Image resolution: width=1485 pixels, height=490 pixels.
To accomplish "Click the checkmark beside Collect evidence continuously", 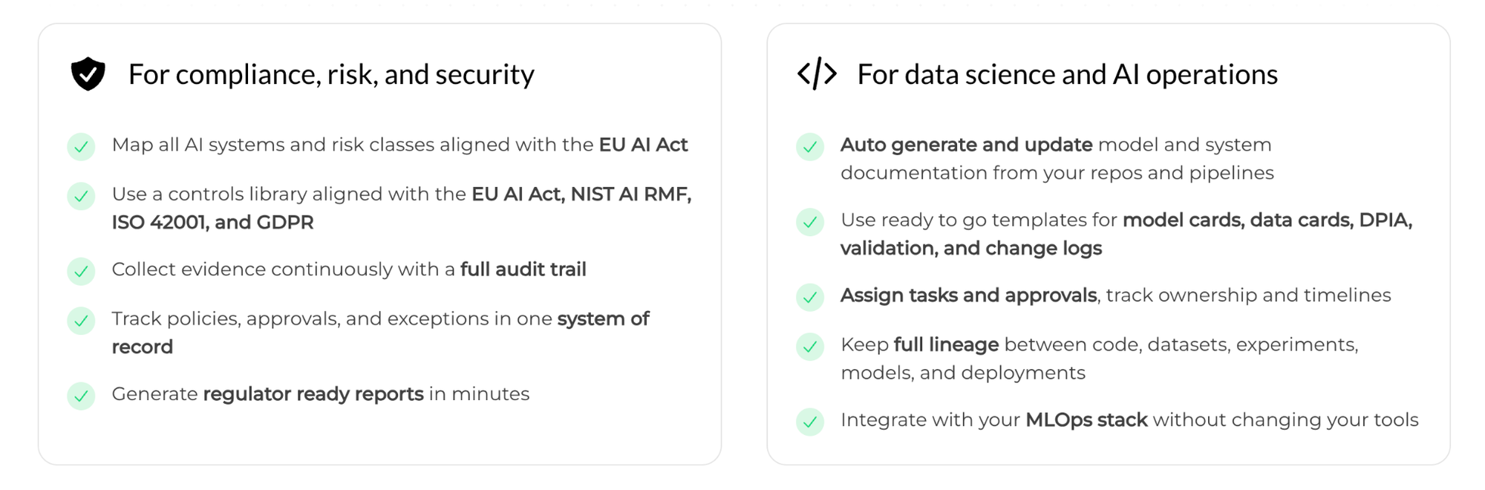I will pyautogui.click(x=81, y=271).
